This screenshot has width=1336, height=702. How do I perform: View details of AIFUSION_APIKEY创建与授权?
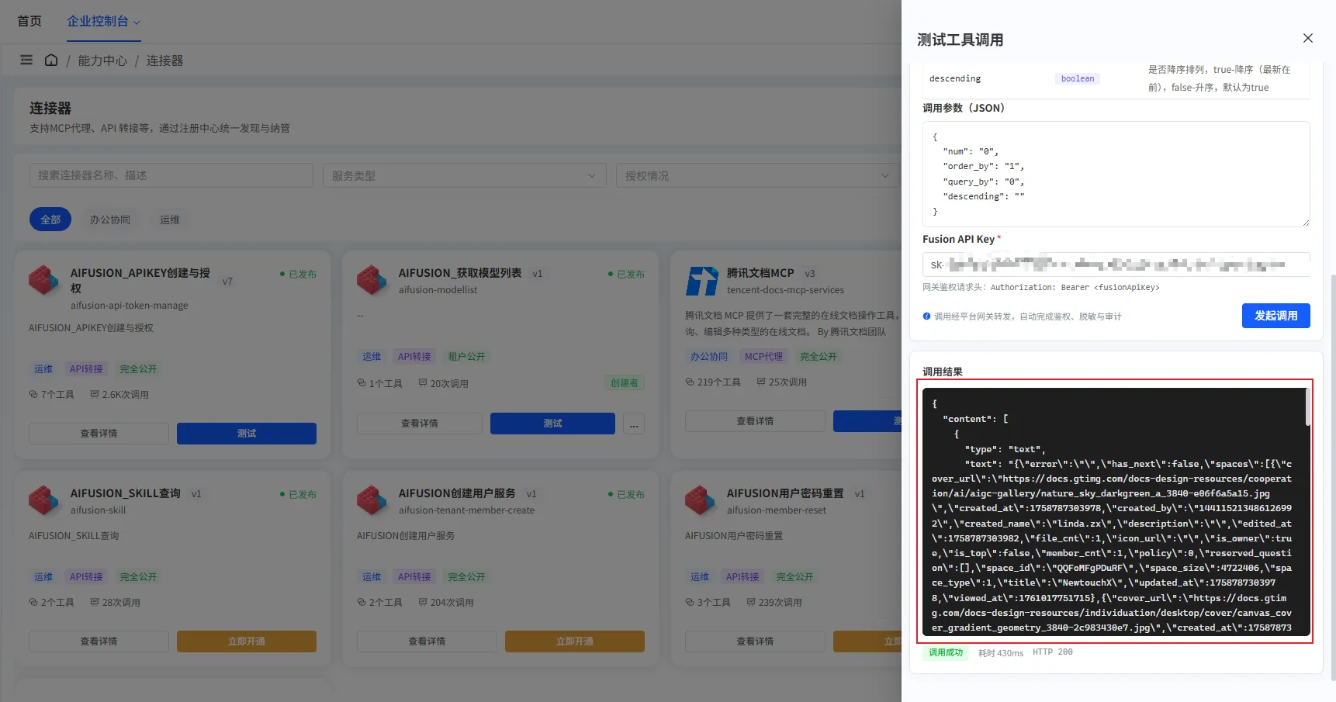click(99, 434)
